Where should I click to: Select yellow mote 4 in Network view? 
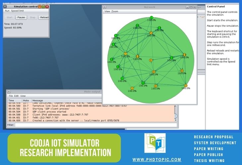pos(155,86)
